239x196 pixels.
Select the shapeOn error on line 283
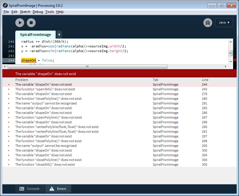pos(119,108)
